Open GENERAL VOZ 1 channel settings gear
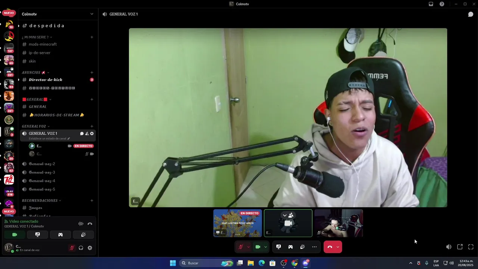Viewport: 478px width, 269px height. [x=92, y=133]
